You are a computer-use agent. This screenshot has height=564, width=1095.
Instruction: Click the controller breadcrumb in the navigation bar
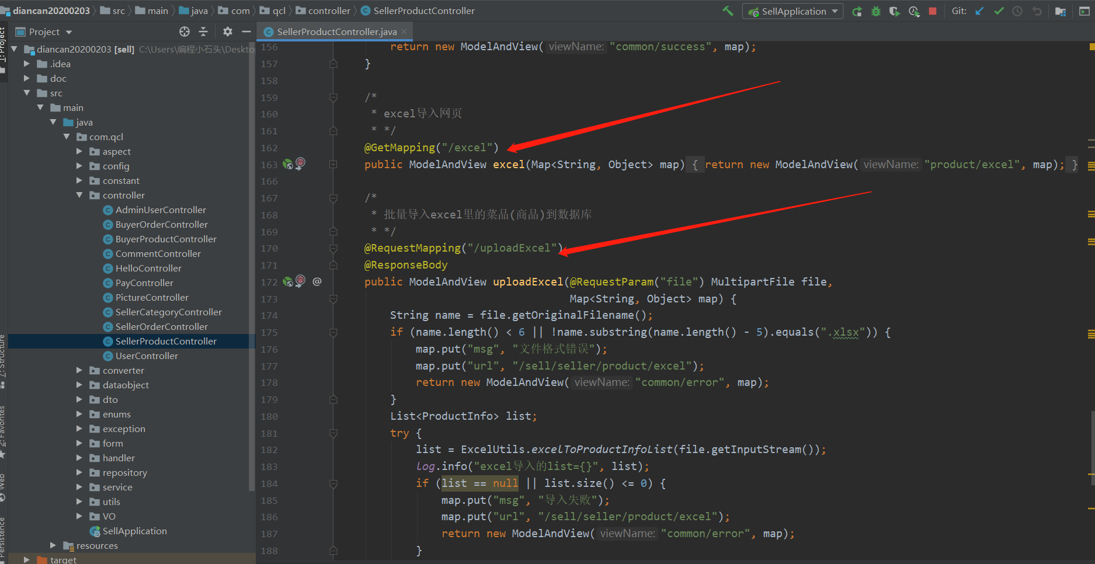[329, 11]
